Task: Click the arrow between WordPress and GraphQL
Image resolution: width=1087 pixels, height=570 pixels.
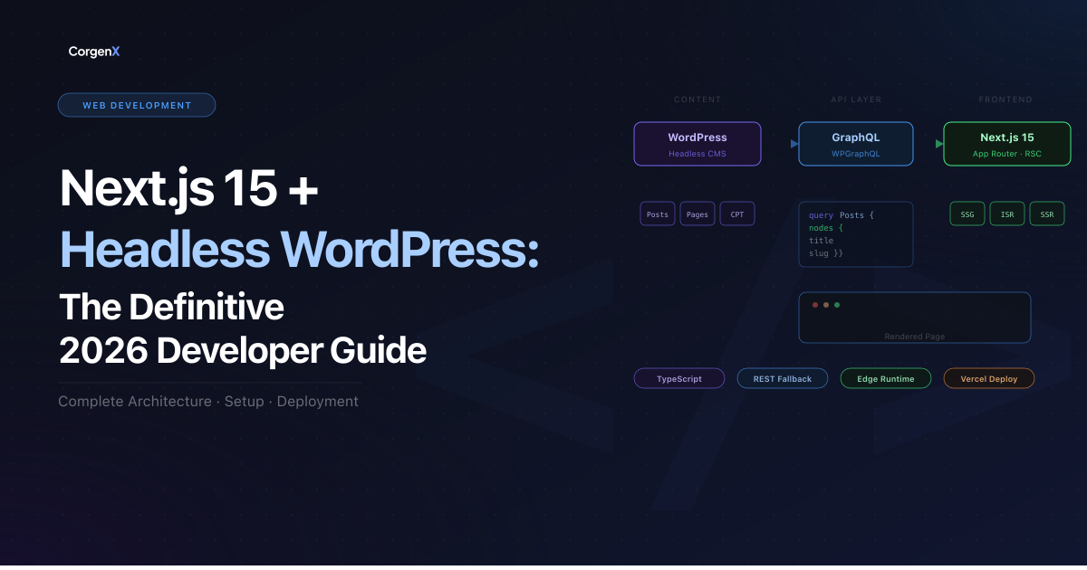Action: [794, 144]
